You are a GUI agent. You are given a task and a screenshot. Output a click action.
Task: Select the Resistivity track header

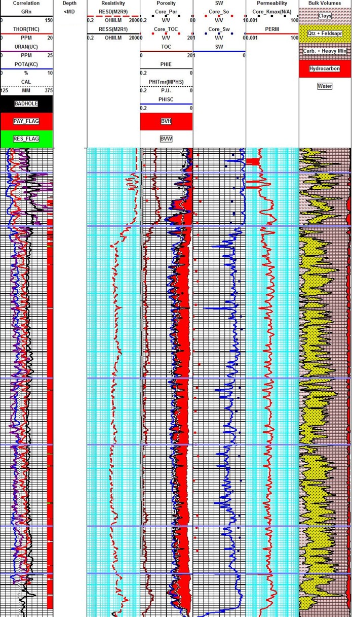[x=113, y=3]
